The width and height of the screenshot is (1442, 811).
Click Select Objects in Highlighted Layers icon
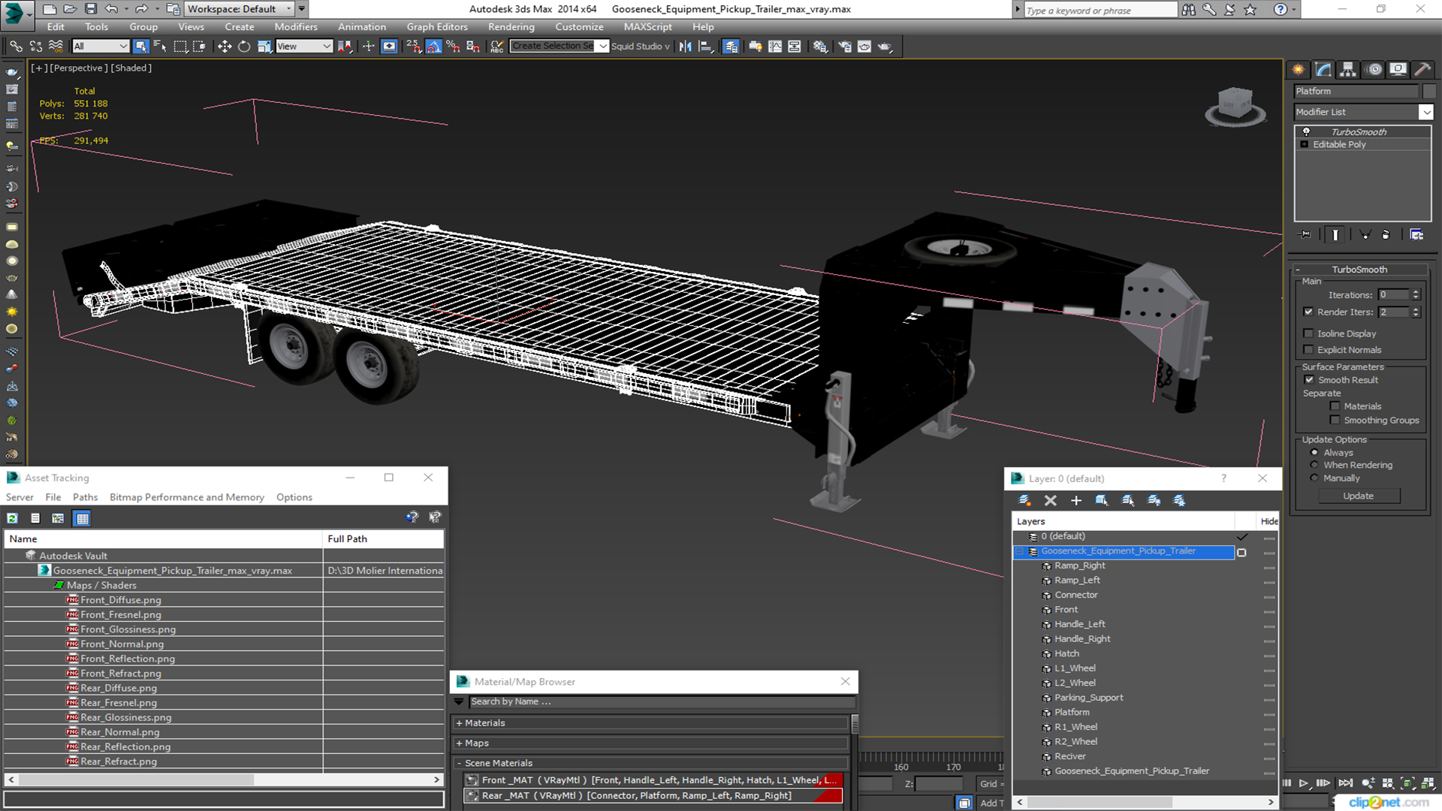tap(1102, 500)
